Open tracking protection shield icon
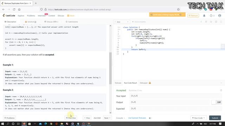This screenshot has height=126, width=225. (x=41, y=9)
